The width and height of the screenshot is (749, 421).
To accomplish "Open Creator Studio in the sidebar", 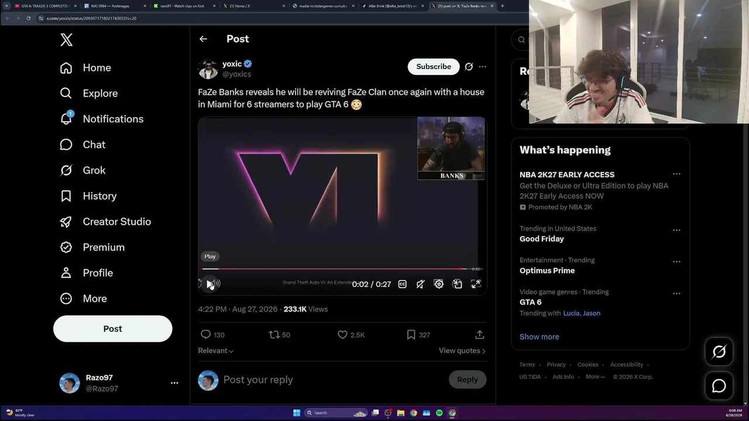I will (x=105, y=222).
